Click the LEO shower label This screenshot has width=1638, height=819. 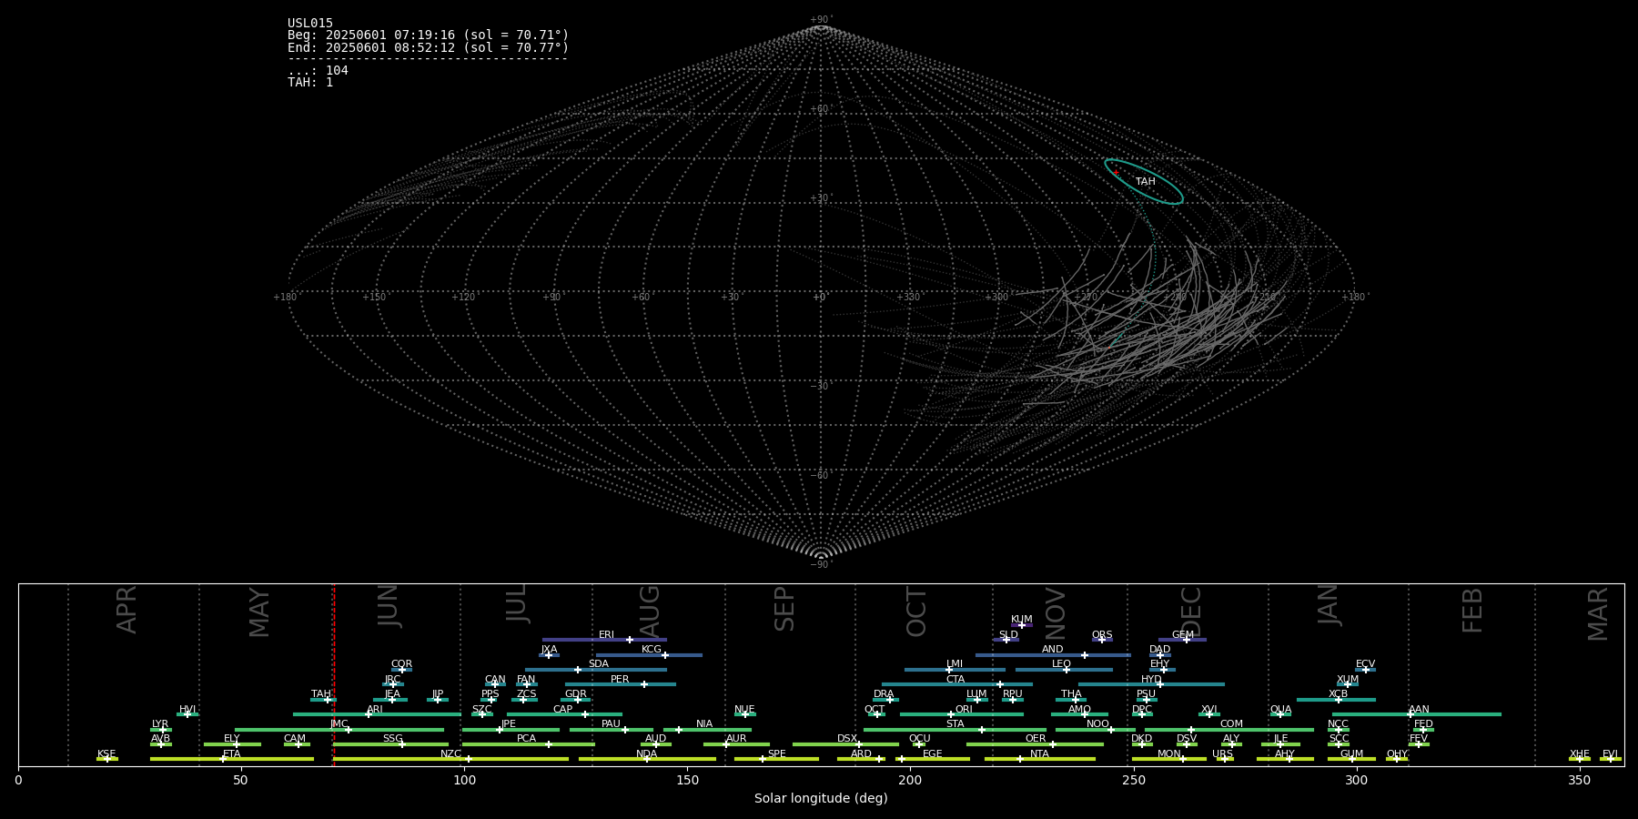tap(1062, 664)
